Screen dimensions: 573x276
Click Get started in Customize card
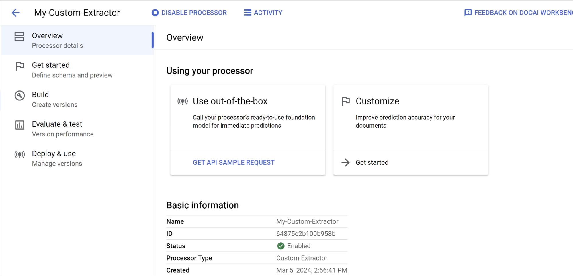coord(372,162)
